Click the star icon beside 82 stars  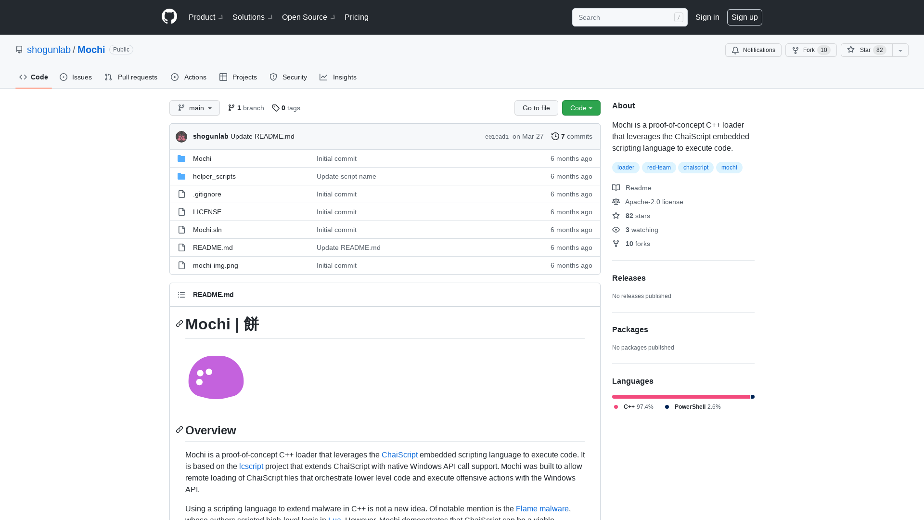pyautogui.click(x=616, y=216)
